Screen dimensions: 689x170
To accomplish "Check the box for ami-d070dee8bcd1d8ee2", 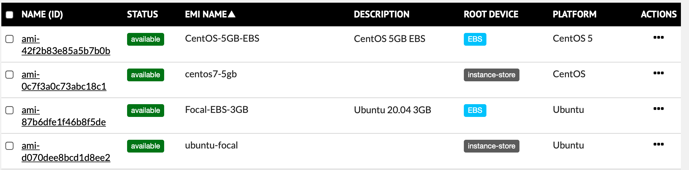I will click(9, 146).
